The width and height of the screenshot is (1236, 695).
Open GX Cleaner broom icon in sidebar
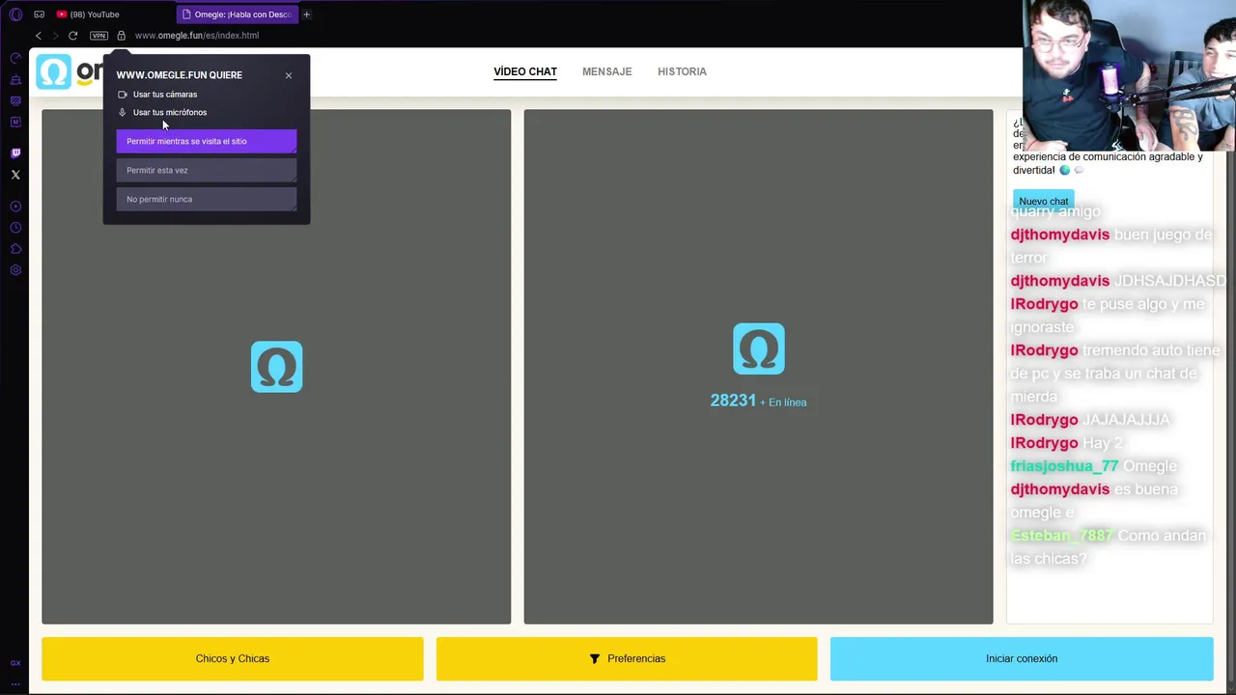[x=15, y=79]
